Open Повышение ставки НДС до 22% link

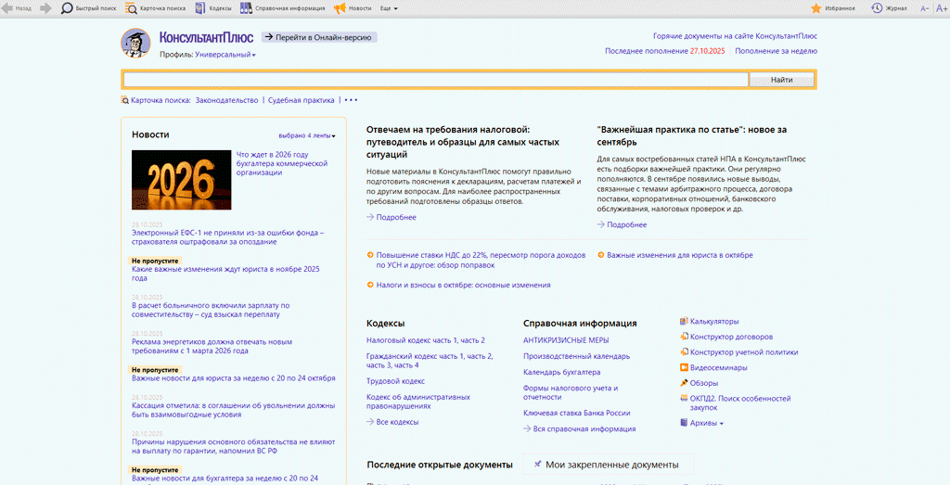481,261
